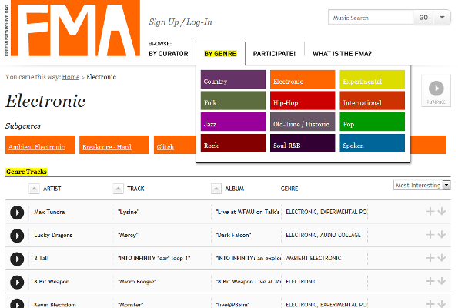This screenshot has height=308, width=458.
Task: Download the Max Tundra track arrow
Action: pos(442,211)
